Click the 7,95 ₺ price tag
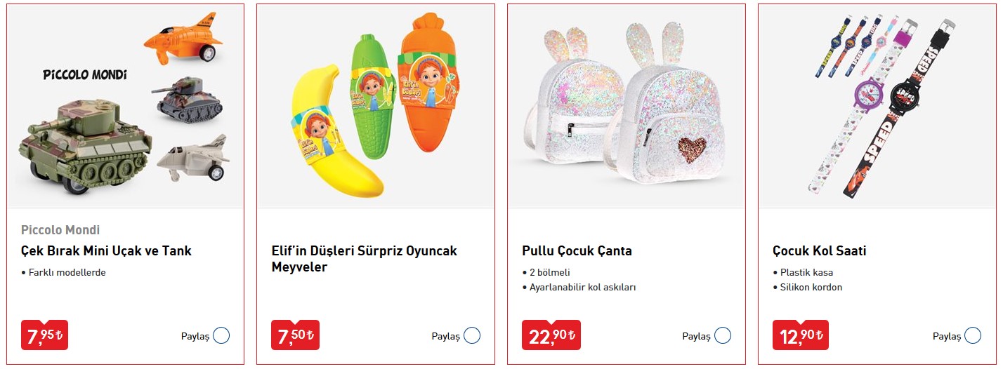Screen dimensions: 1003x369 [x=44, y=335]
